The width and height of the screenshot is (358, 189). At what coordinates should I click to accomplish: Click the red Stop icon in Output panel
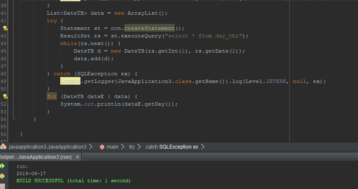(2, 186)
